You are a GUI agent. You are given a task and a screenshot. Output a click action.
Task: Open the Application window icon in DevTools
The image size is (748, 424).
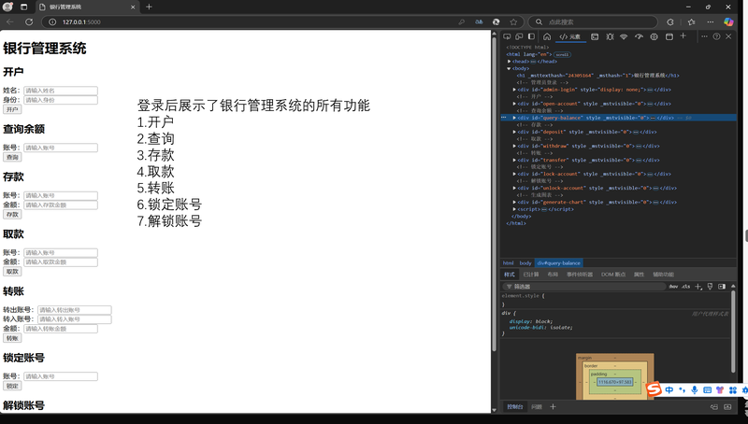[669, 36]
